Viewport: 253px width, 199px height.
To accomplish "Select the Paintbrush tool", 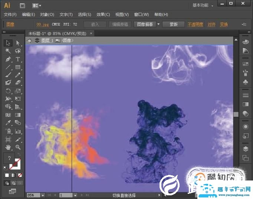I will pyautogui.click(x=8, y=75).
